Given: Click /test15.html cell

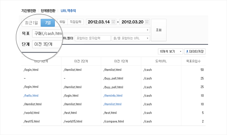Looking at the screenshot, I should click(x=32, y=121).
